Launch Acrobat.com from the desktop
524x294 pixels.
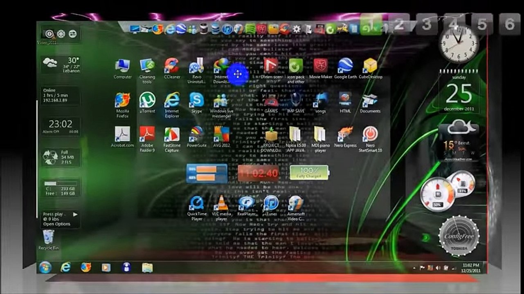[x=122, y=137]
